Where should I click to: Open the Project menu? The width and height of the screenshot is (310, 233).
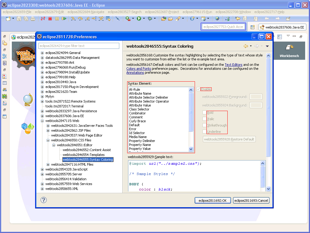point(162,12)
